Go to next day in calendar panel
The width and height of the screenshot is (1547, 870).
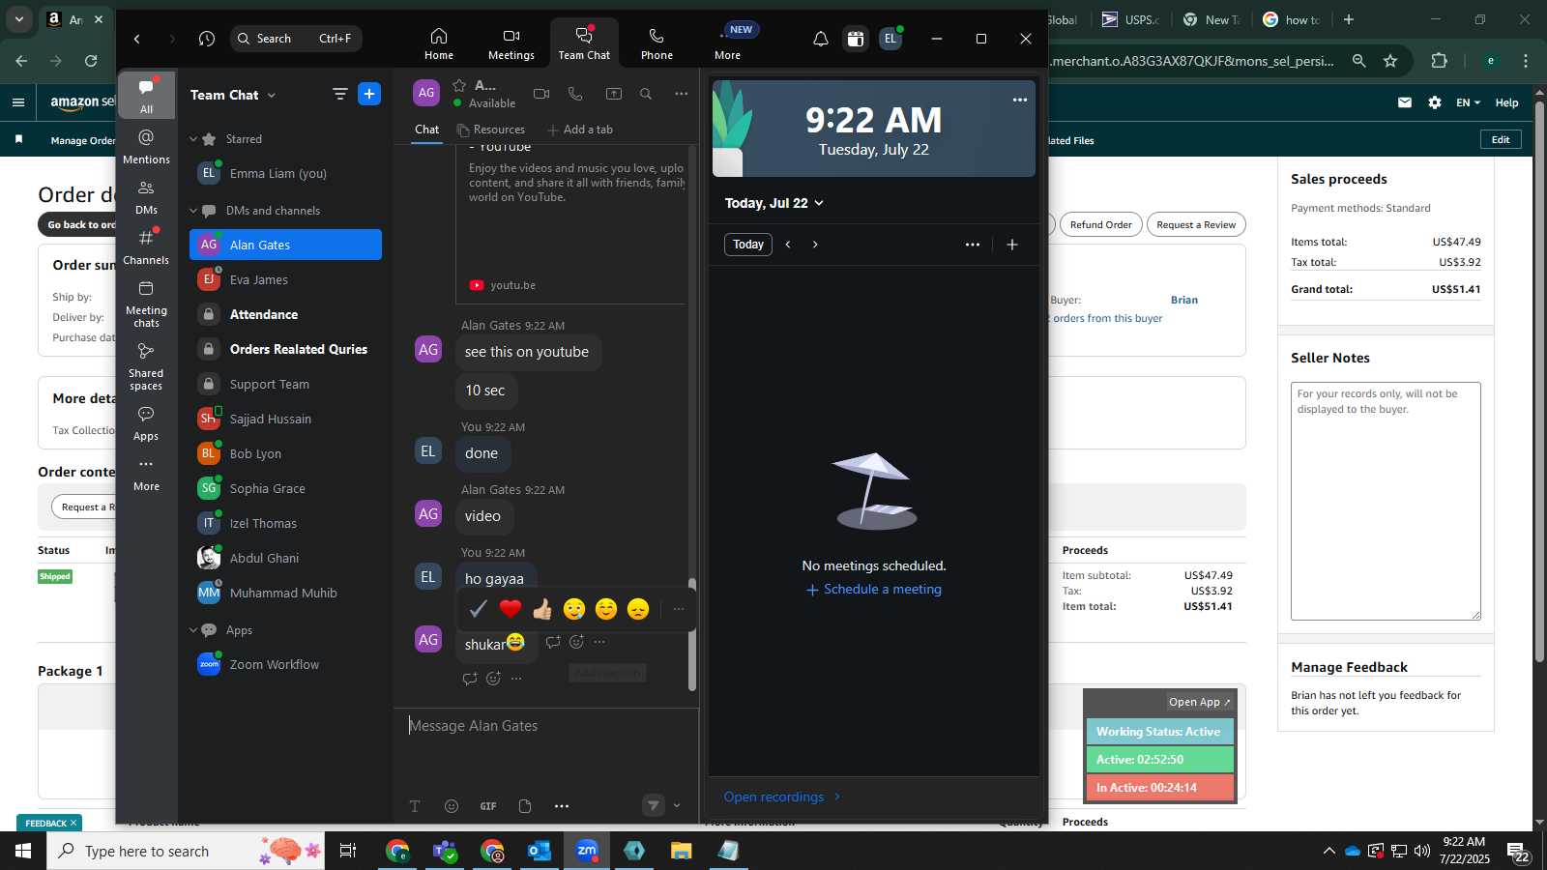(x=815, y=245)
